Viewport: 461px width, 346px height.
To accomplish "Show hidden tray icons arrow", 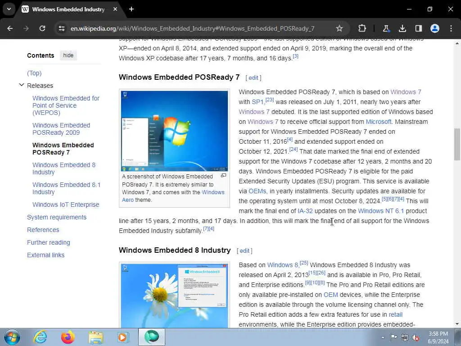I will tap(383, 337).
